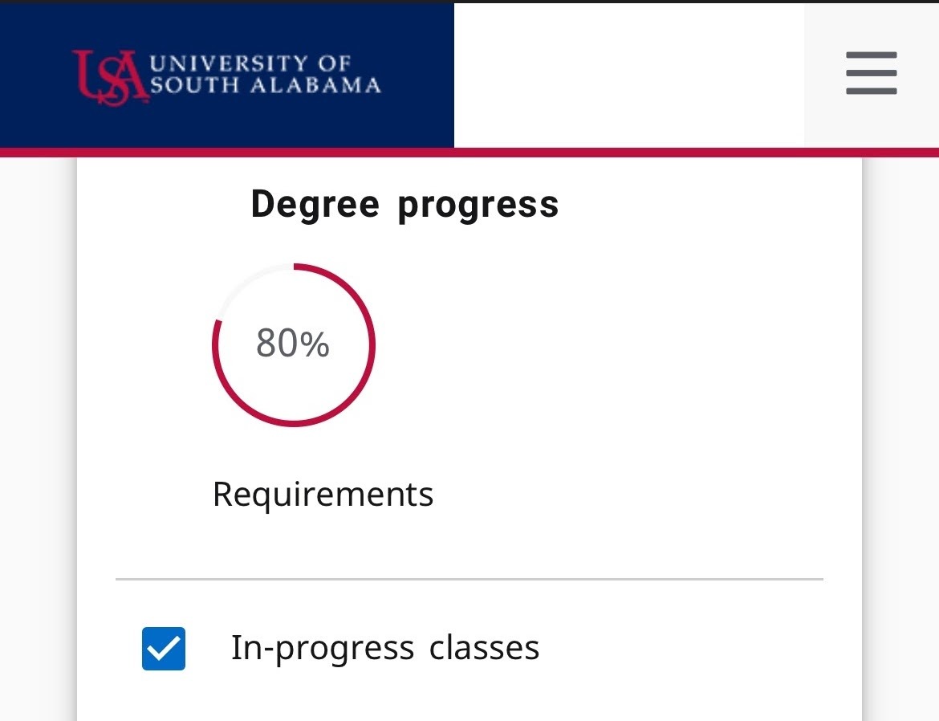Click the University of South Alabama wordmark

(x=265, y=75)
